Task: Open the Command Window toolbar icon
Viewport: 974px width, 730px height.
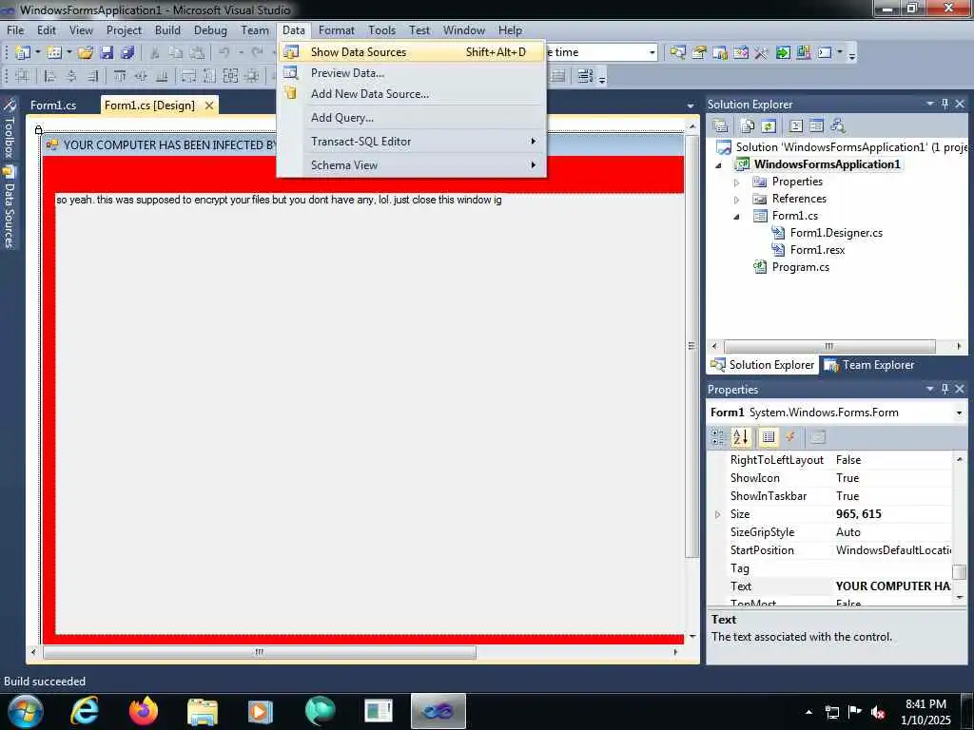Action: click(825, 53)
